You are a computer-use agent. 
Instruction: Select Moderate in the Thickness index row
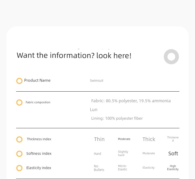click(x=124, y=139)
